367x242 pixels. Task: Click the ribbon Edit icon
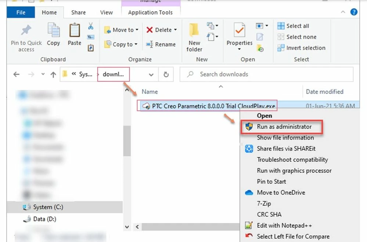pos(260,37)
